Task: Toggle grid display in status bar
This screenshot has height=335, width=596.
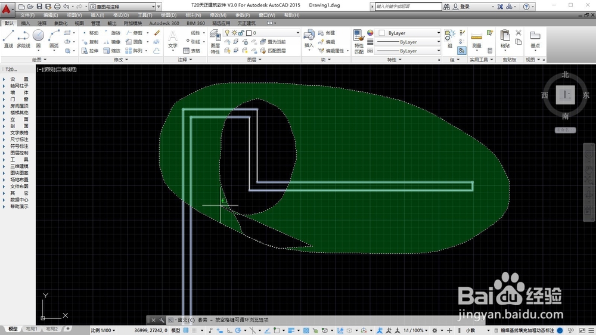Action: click(186, 330)
